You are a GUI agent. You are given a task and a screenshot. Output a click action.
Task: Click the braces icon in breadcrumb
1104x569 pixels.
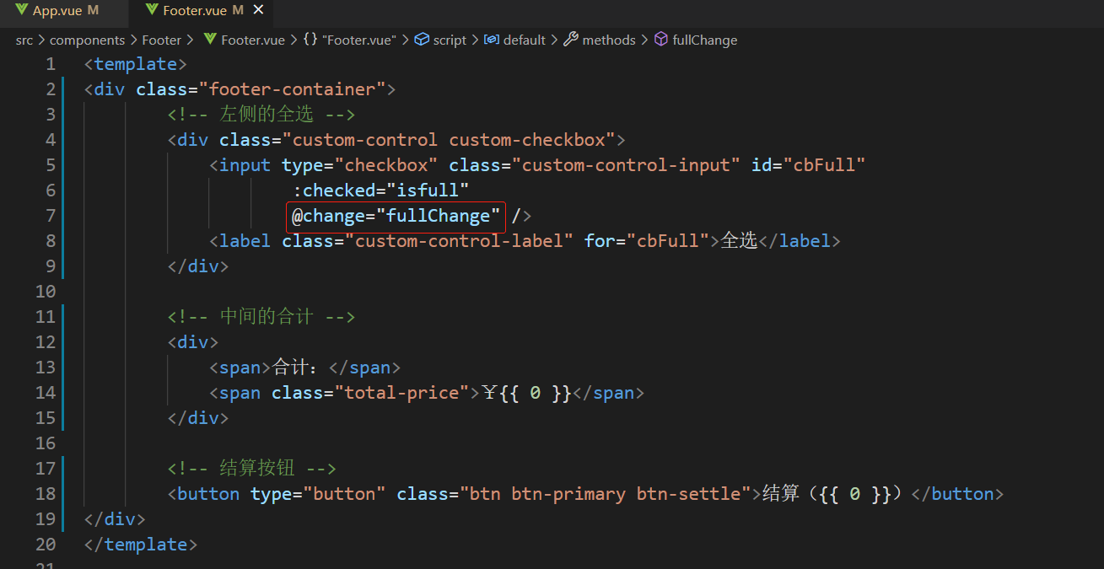(310, 40)
